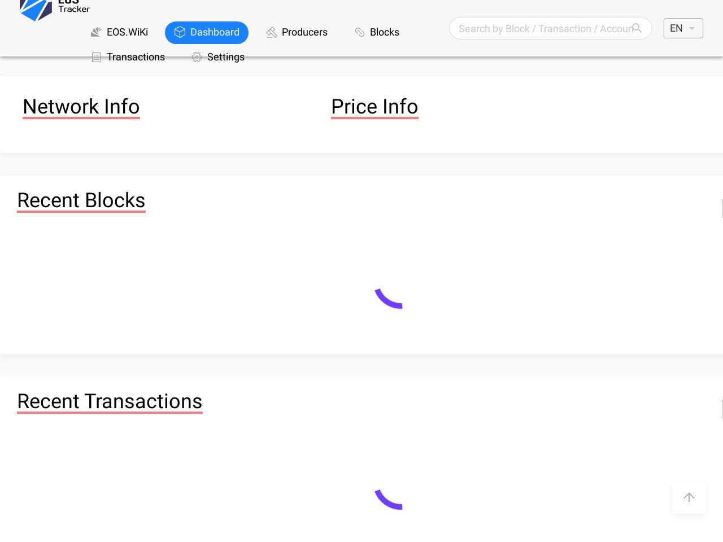This screenshot has width=723, height=542.
Task: Click the EOS Tracker logo icon
Action: coord(36,9)
